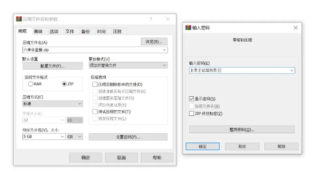
Task: Click WinRAR icon in archive dialog title
Action: (x=19, y=19)
